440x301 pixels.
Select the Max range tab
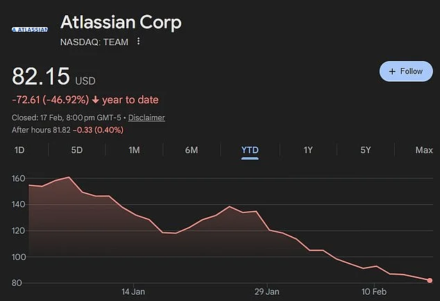coord(423,150)
